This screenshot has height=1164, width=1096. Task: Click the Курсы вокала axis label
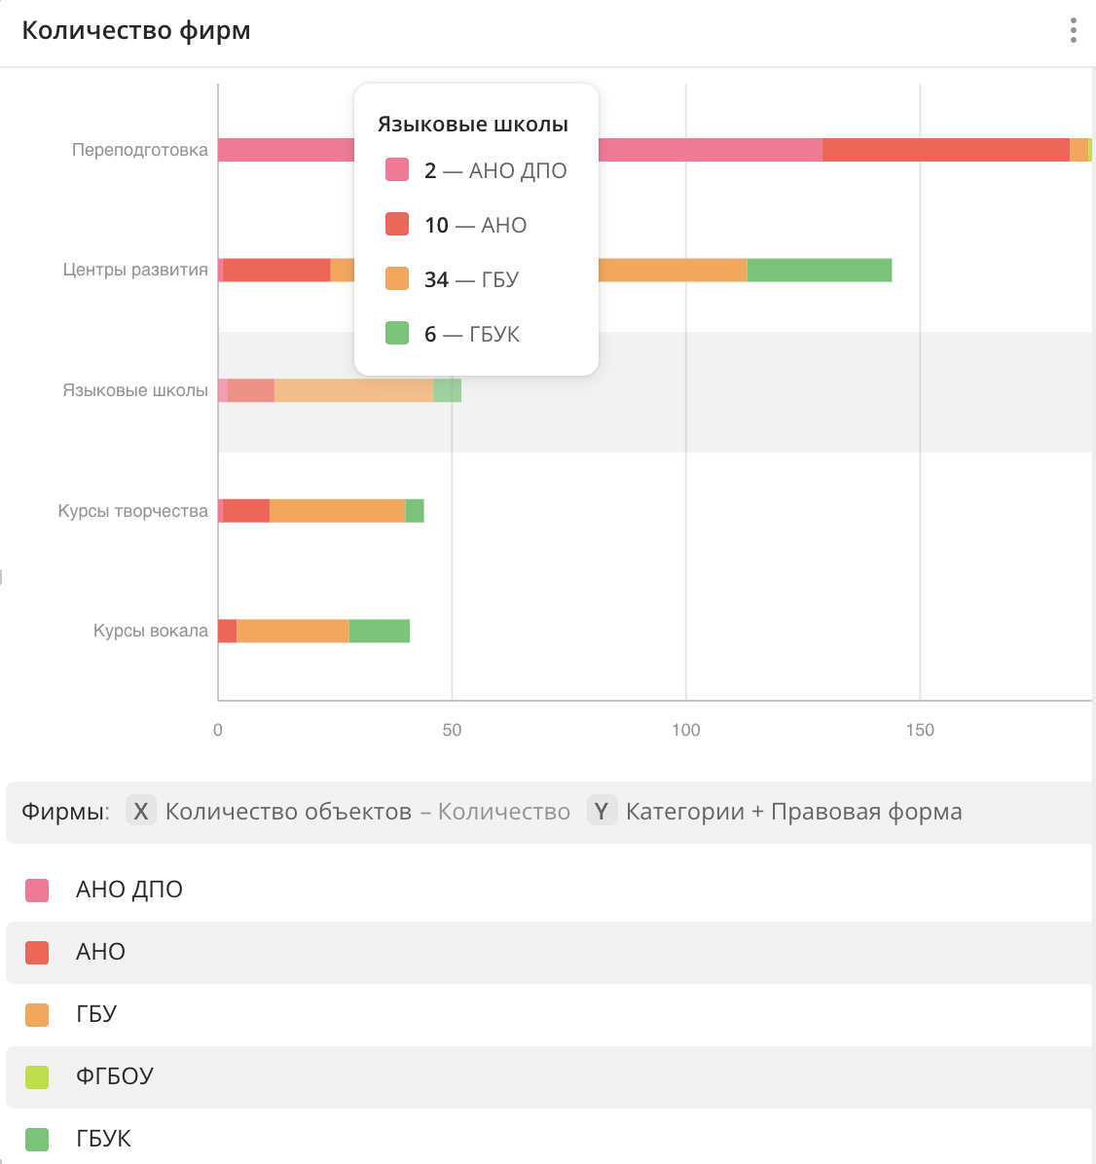click(150, 631)
